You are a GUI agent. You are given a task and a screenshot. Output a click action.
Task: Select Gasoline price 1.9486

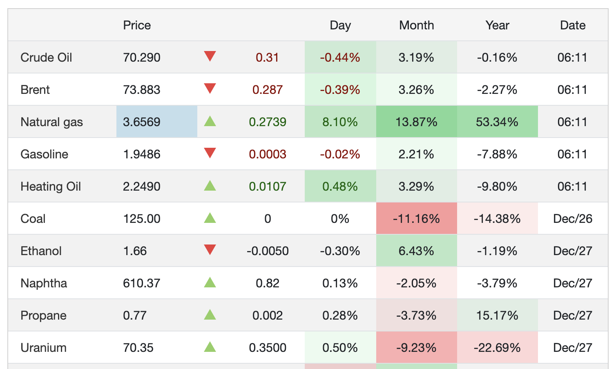pos(142,154)
